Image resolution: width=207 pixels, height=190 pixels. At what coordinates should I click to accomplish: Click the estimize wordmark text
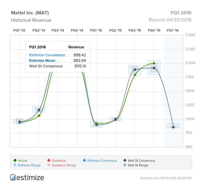(x=30, y=178)
